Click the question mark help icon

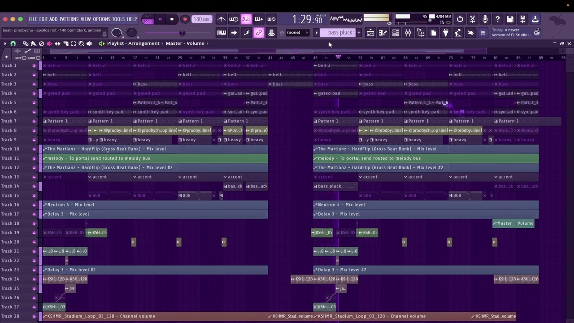point(498,19)
